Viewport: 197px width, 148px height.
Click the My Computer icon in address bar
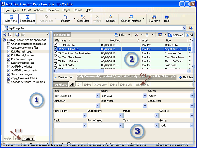(x=7, y=28)
